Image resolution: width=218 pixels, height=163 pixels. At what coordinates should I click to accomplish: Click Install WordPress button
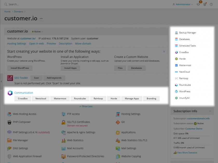(x=20, y=68)
